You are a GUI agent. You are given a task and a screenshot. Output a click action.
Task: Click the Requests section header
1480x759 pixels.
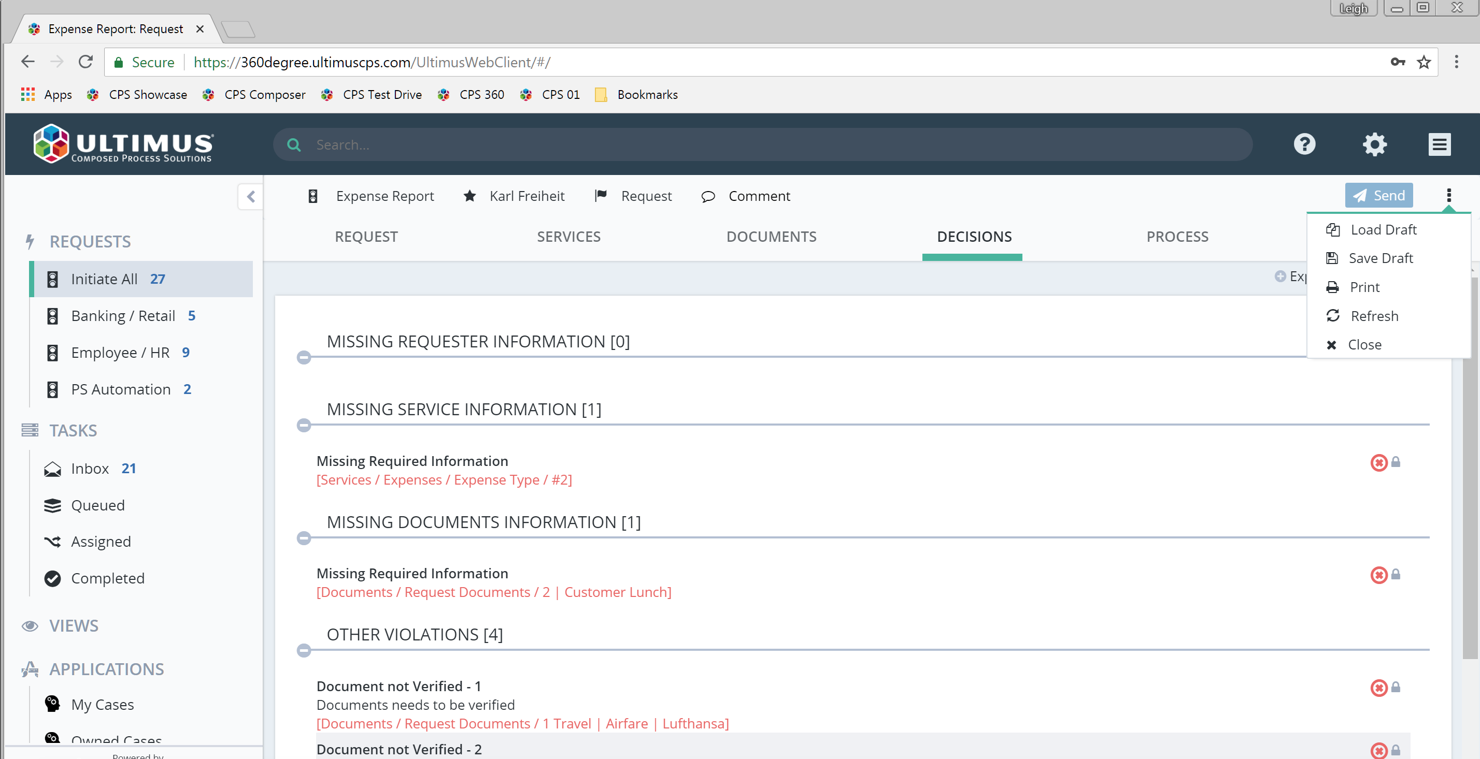90,241
